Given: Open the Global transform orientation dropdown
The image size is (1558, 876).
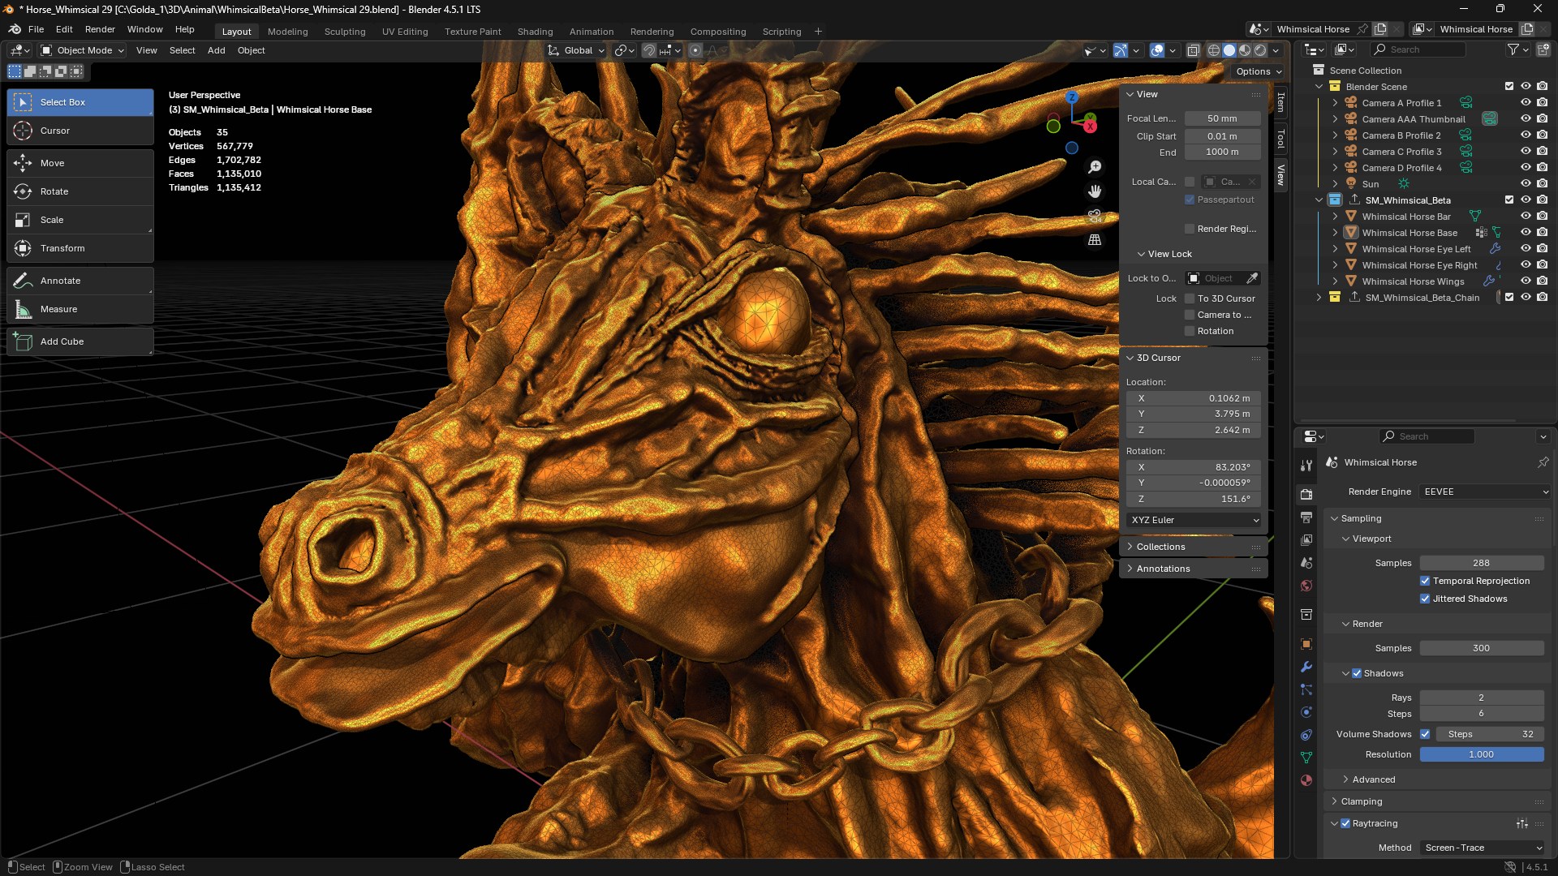Looking at the screenshot, I should (x=576, y=50).
